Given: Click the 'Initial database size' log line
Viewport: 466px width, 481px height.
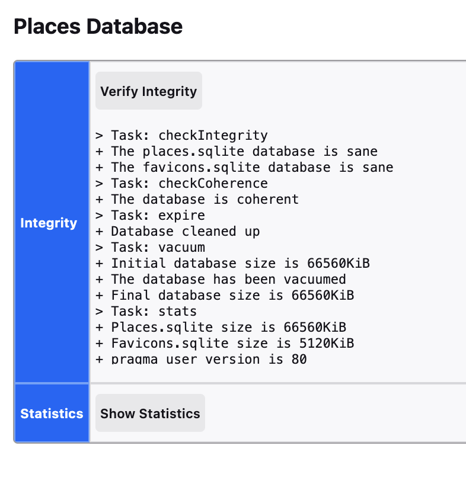Looking at the screenshot, I should 232,263.
